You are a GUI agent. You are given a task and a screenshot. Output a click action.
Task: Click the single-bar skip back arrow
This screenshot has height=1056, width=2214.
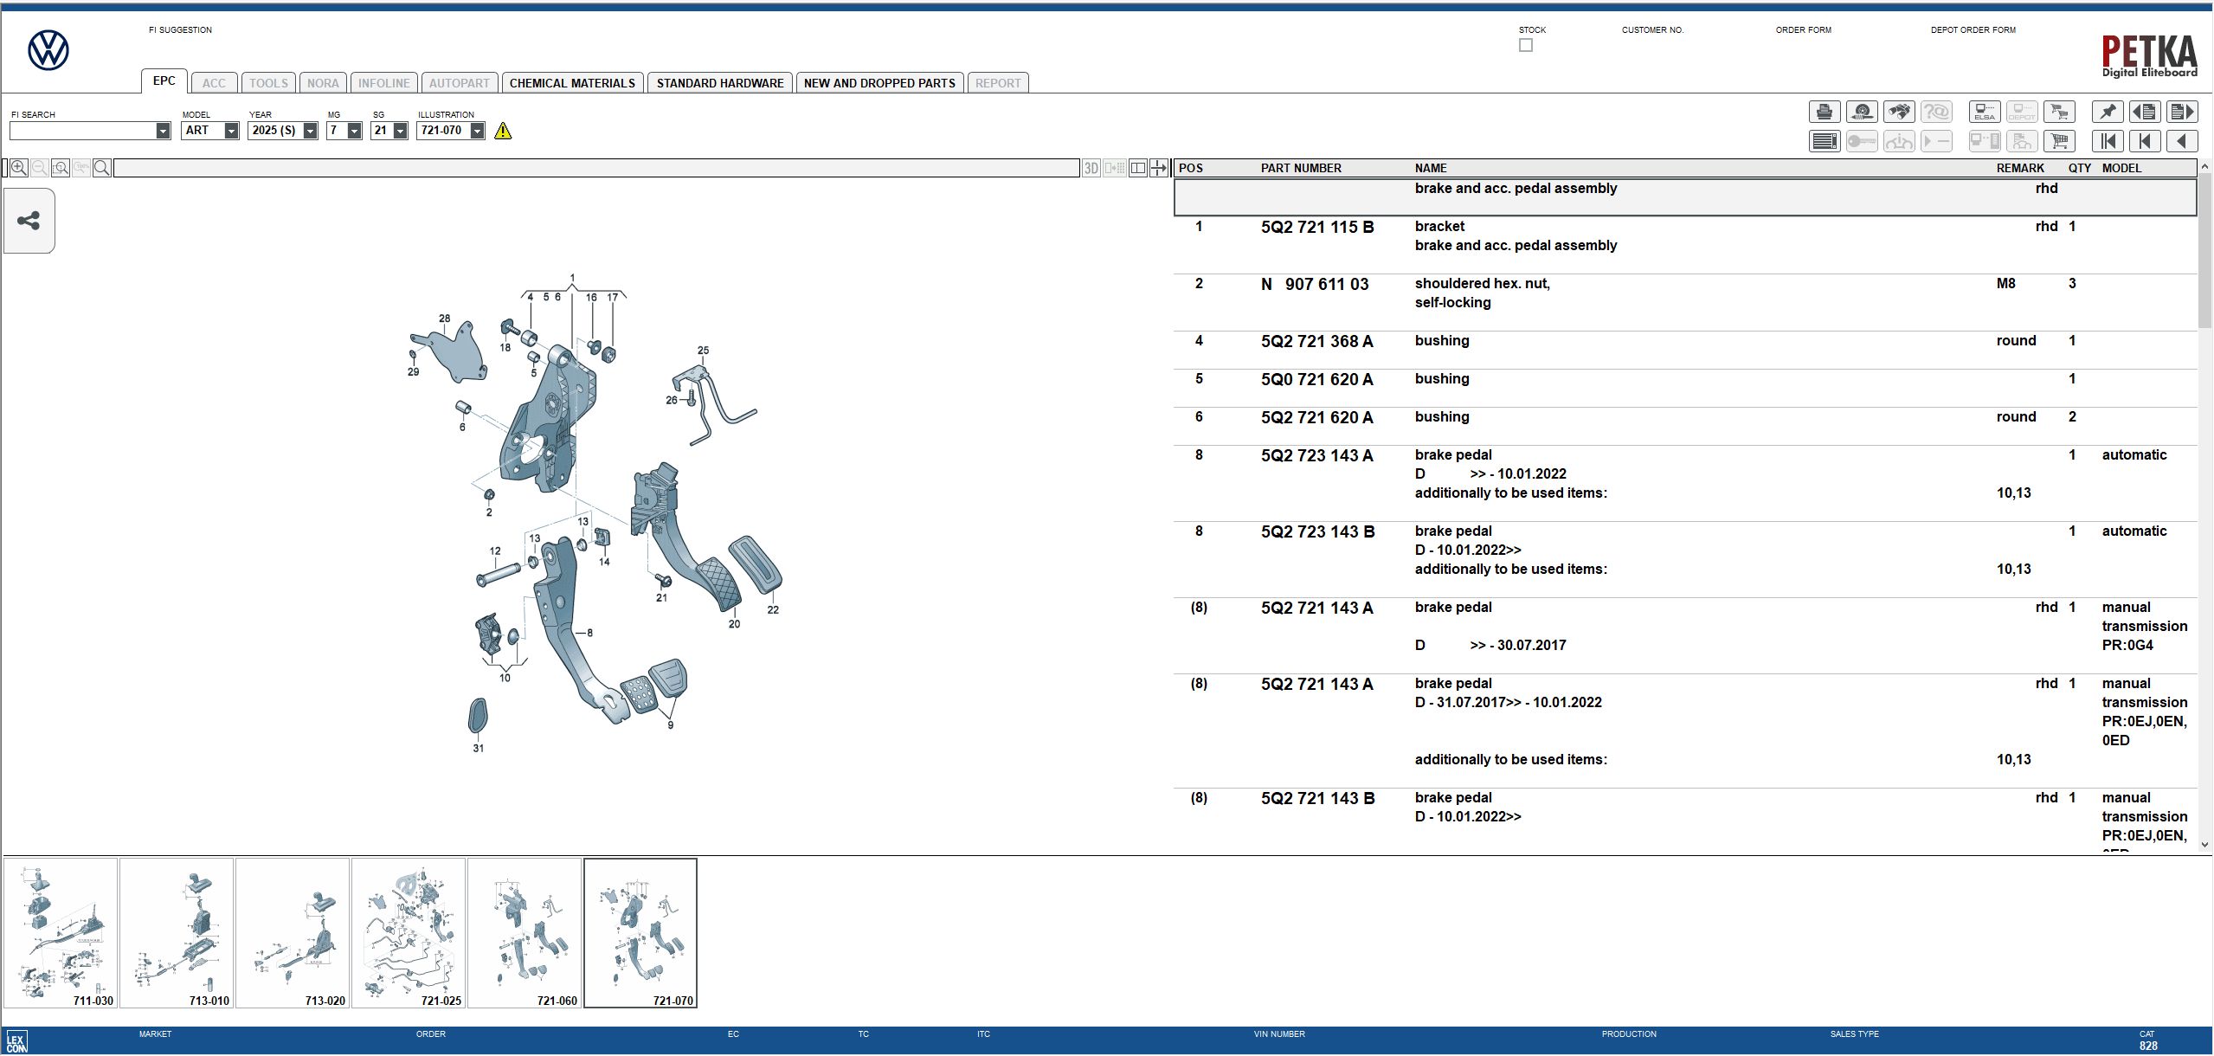(2145, 141)
